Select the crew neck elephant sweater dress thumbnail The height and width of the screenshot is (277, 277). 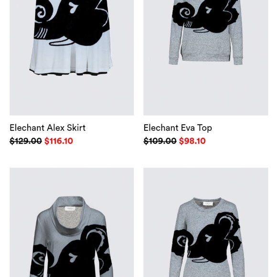point(206,223)
